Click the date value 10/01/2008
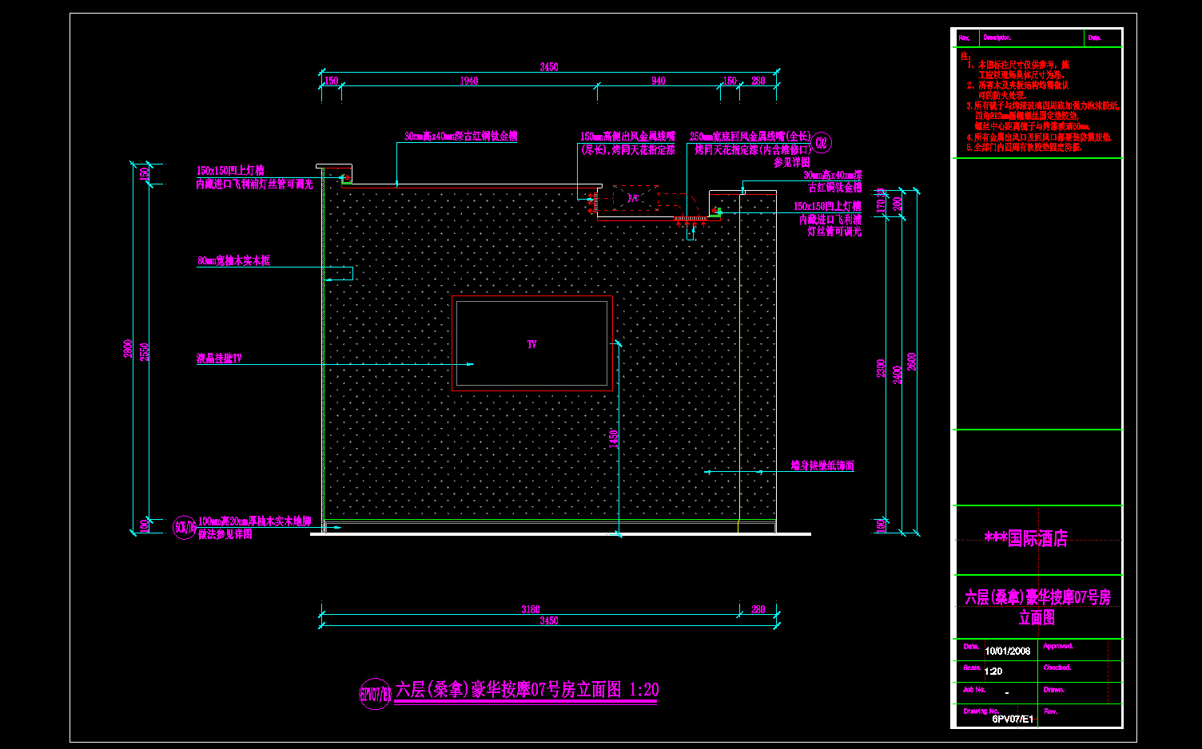Viewport: 1202px width, 749px height. pos(1008,652)
